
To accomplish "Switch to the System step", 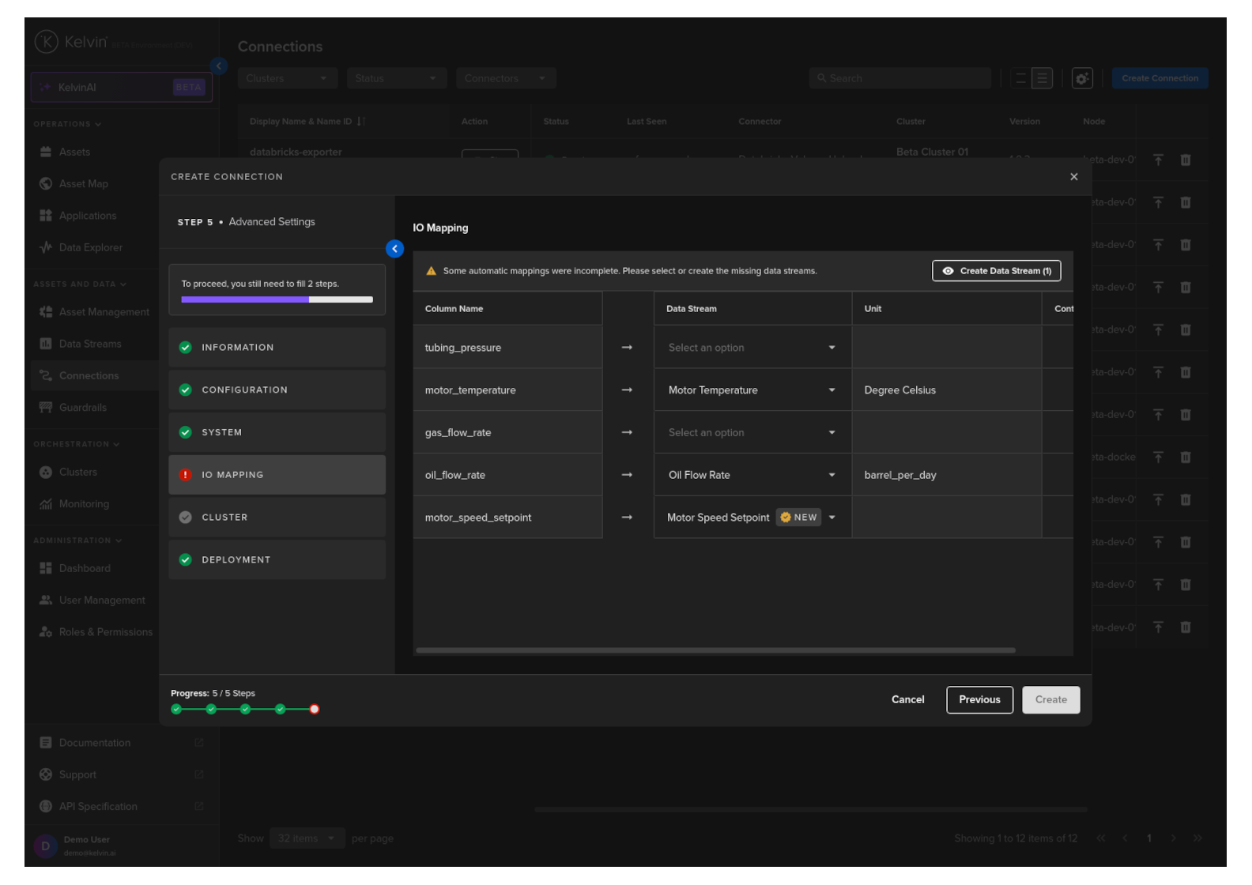I will point(277,433).
